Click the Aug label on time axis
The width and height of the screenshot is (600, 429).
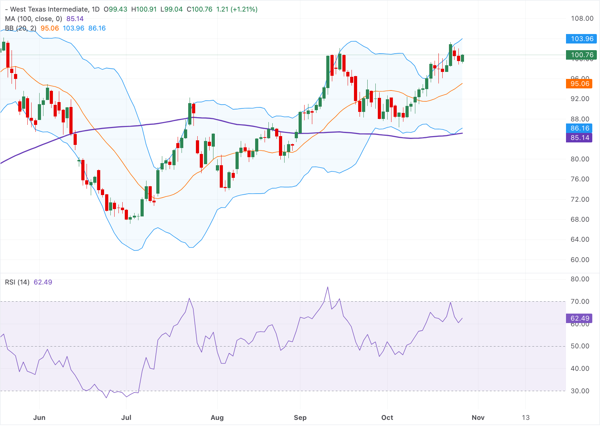coord(217,418)
